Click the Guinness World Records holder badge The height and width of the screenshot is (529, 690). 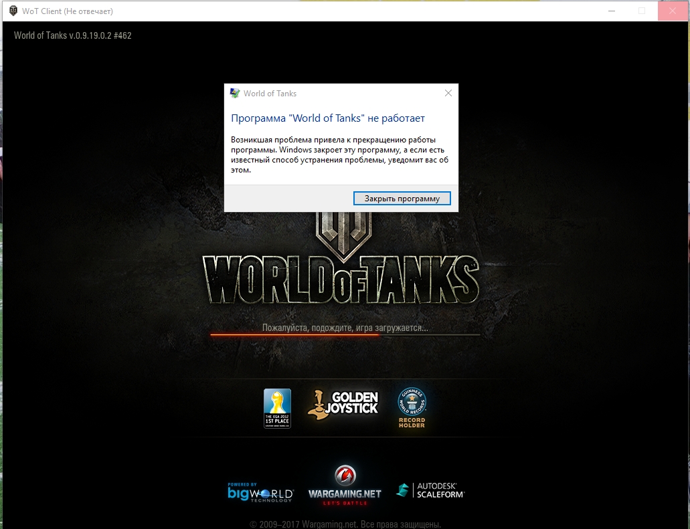[412, 408]
